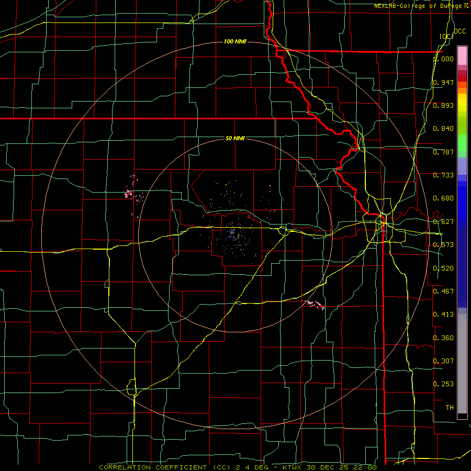Click the 0.253 scale value
471x471 pixels.
(443, 384)
